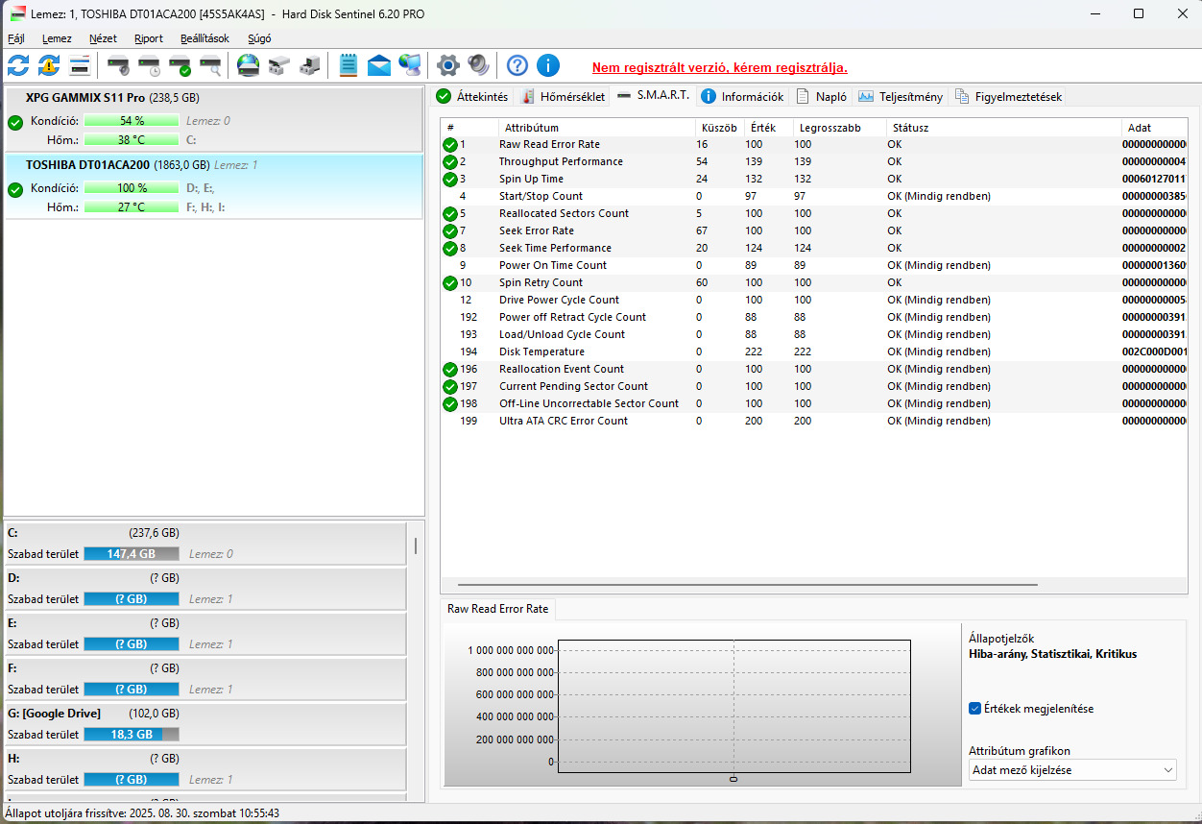Select the XPG GAMMIX S11 Pro disk
The height and width of the screenshot is (824, 1202).
coord(213,119)
